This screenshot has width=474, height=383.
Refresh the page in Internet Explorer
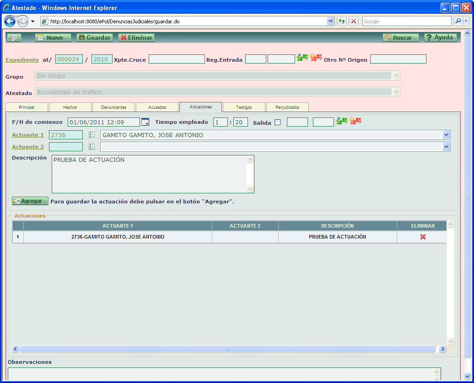coord(341,21)
